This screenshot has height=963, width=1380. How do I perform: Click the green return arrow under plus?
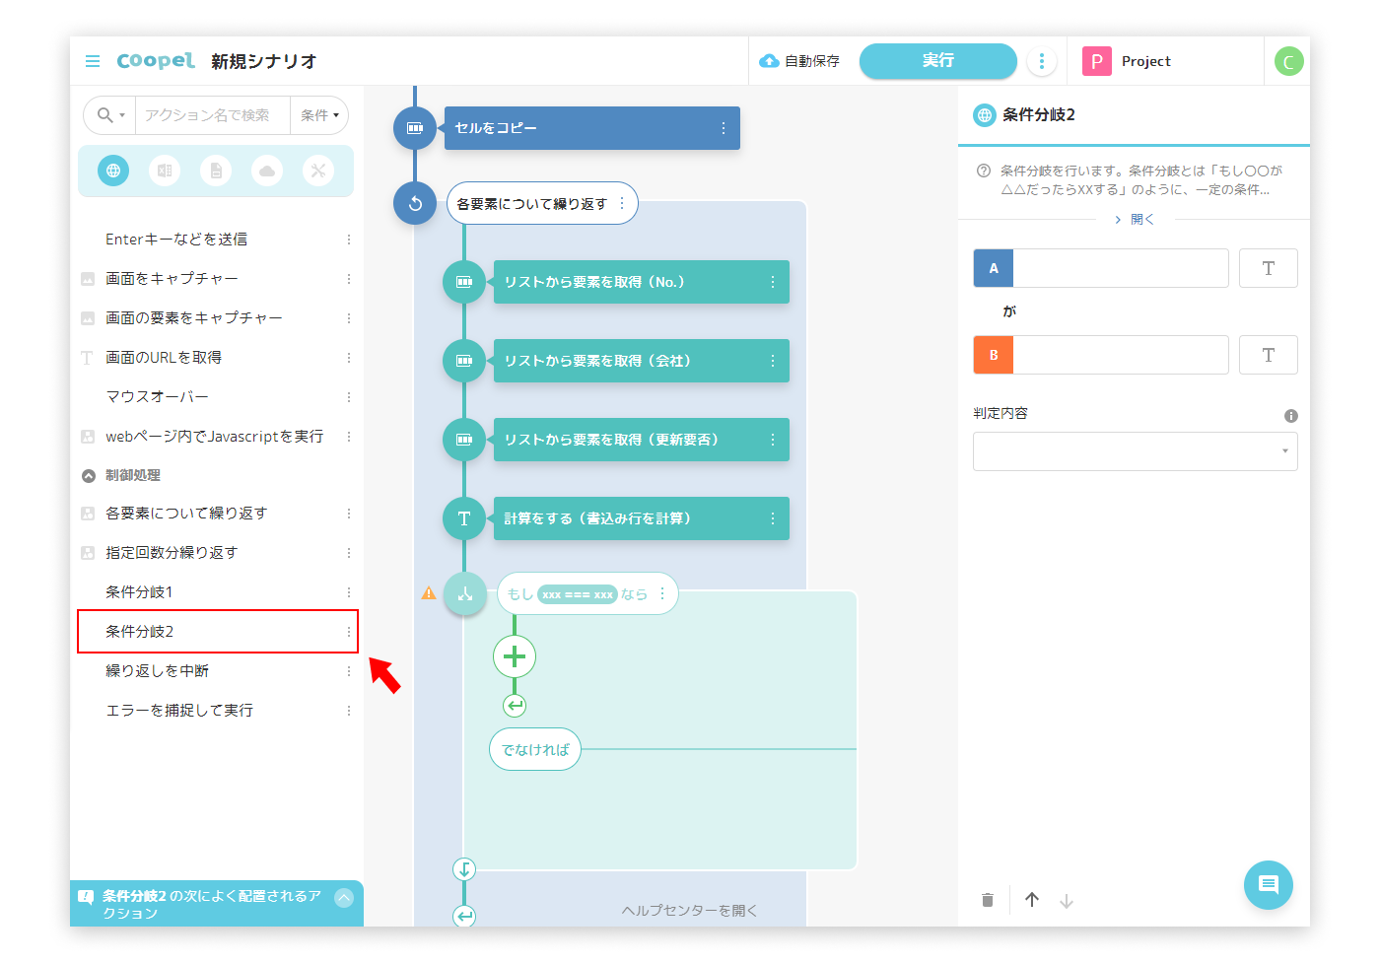[515, 706]
